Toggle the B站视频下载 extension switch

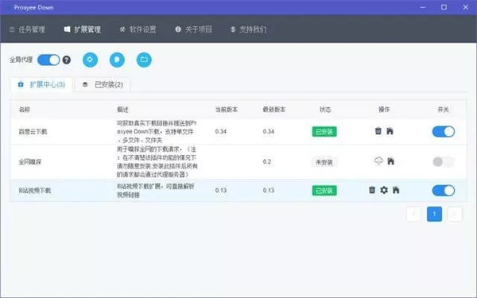444,191
